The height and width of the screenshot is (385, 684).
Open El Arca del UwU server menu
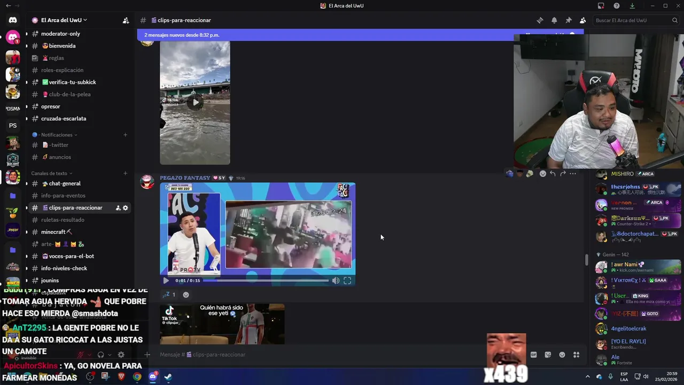[x=64, y=20]
